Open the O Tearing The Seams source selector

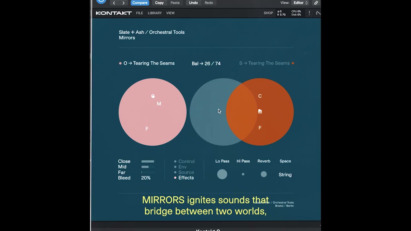pyautogui.click(x=149, y=63)
